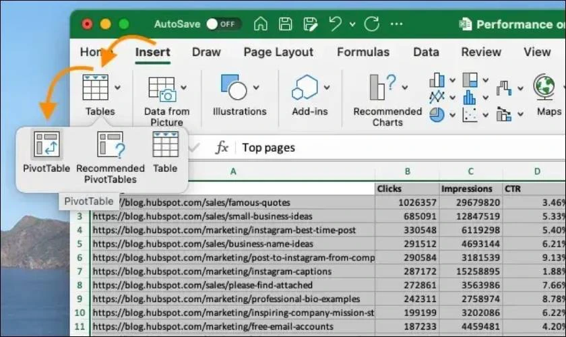566x337 pixels.
Task: Switch to the Draw tab
Action: coord(206,52)
